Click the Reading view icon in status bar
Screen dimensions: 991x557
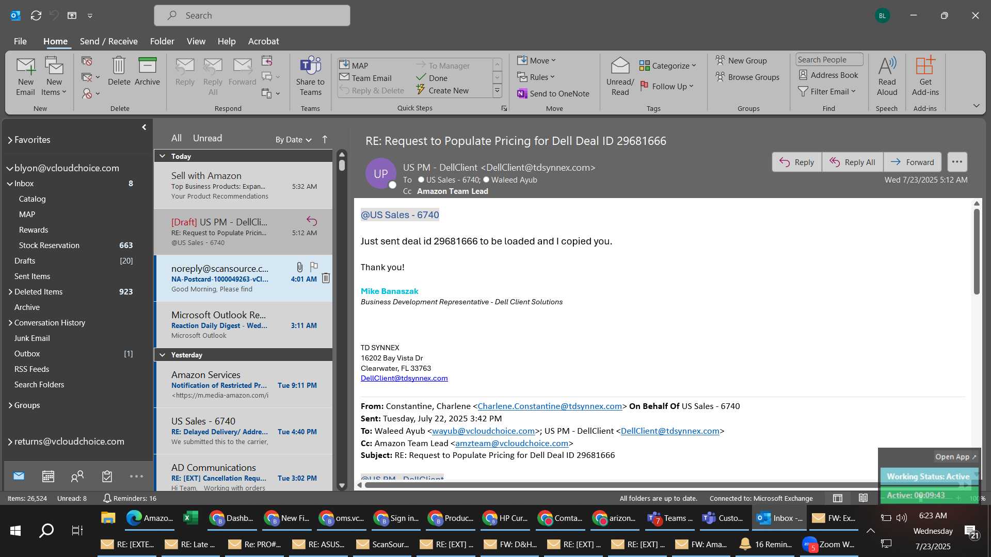(863, 498)
